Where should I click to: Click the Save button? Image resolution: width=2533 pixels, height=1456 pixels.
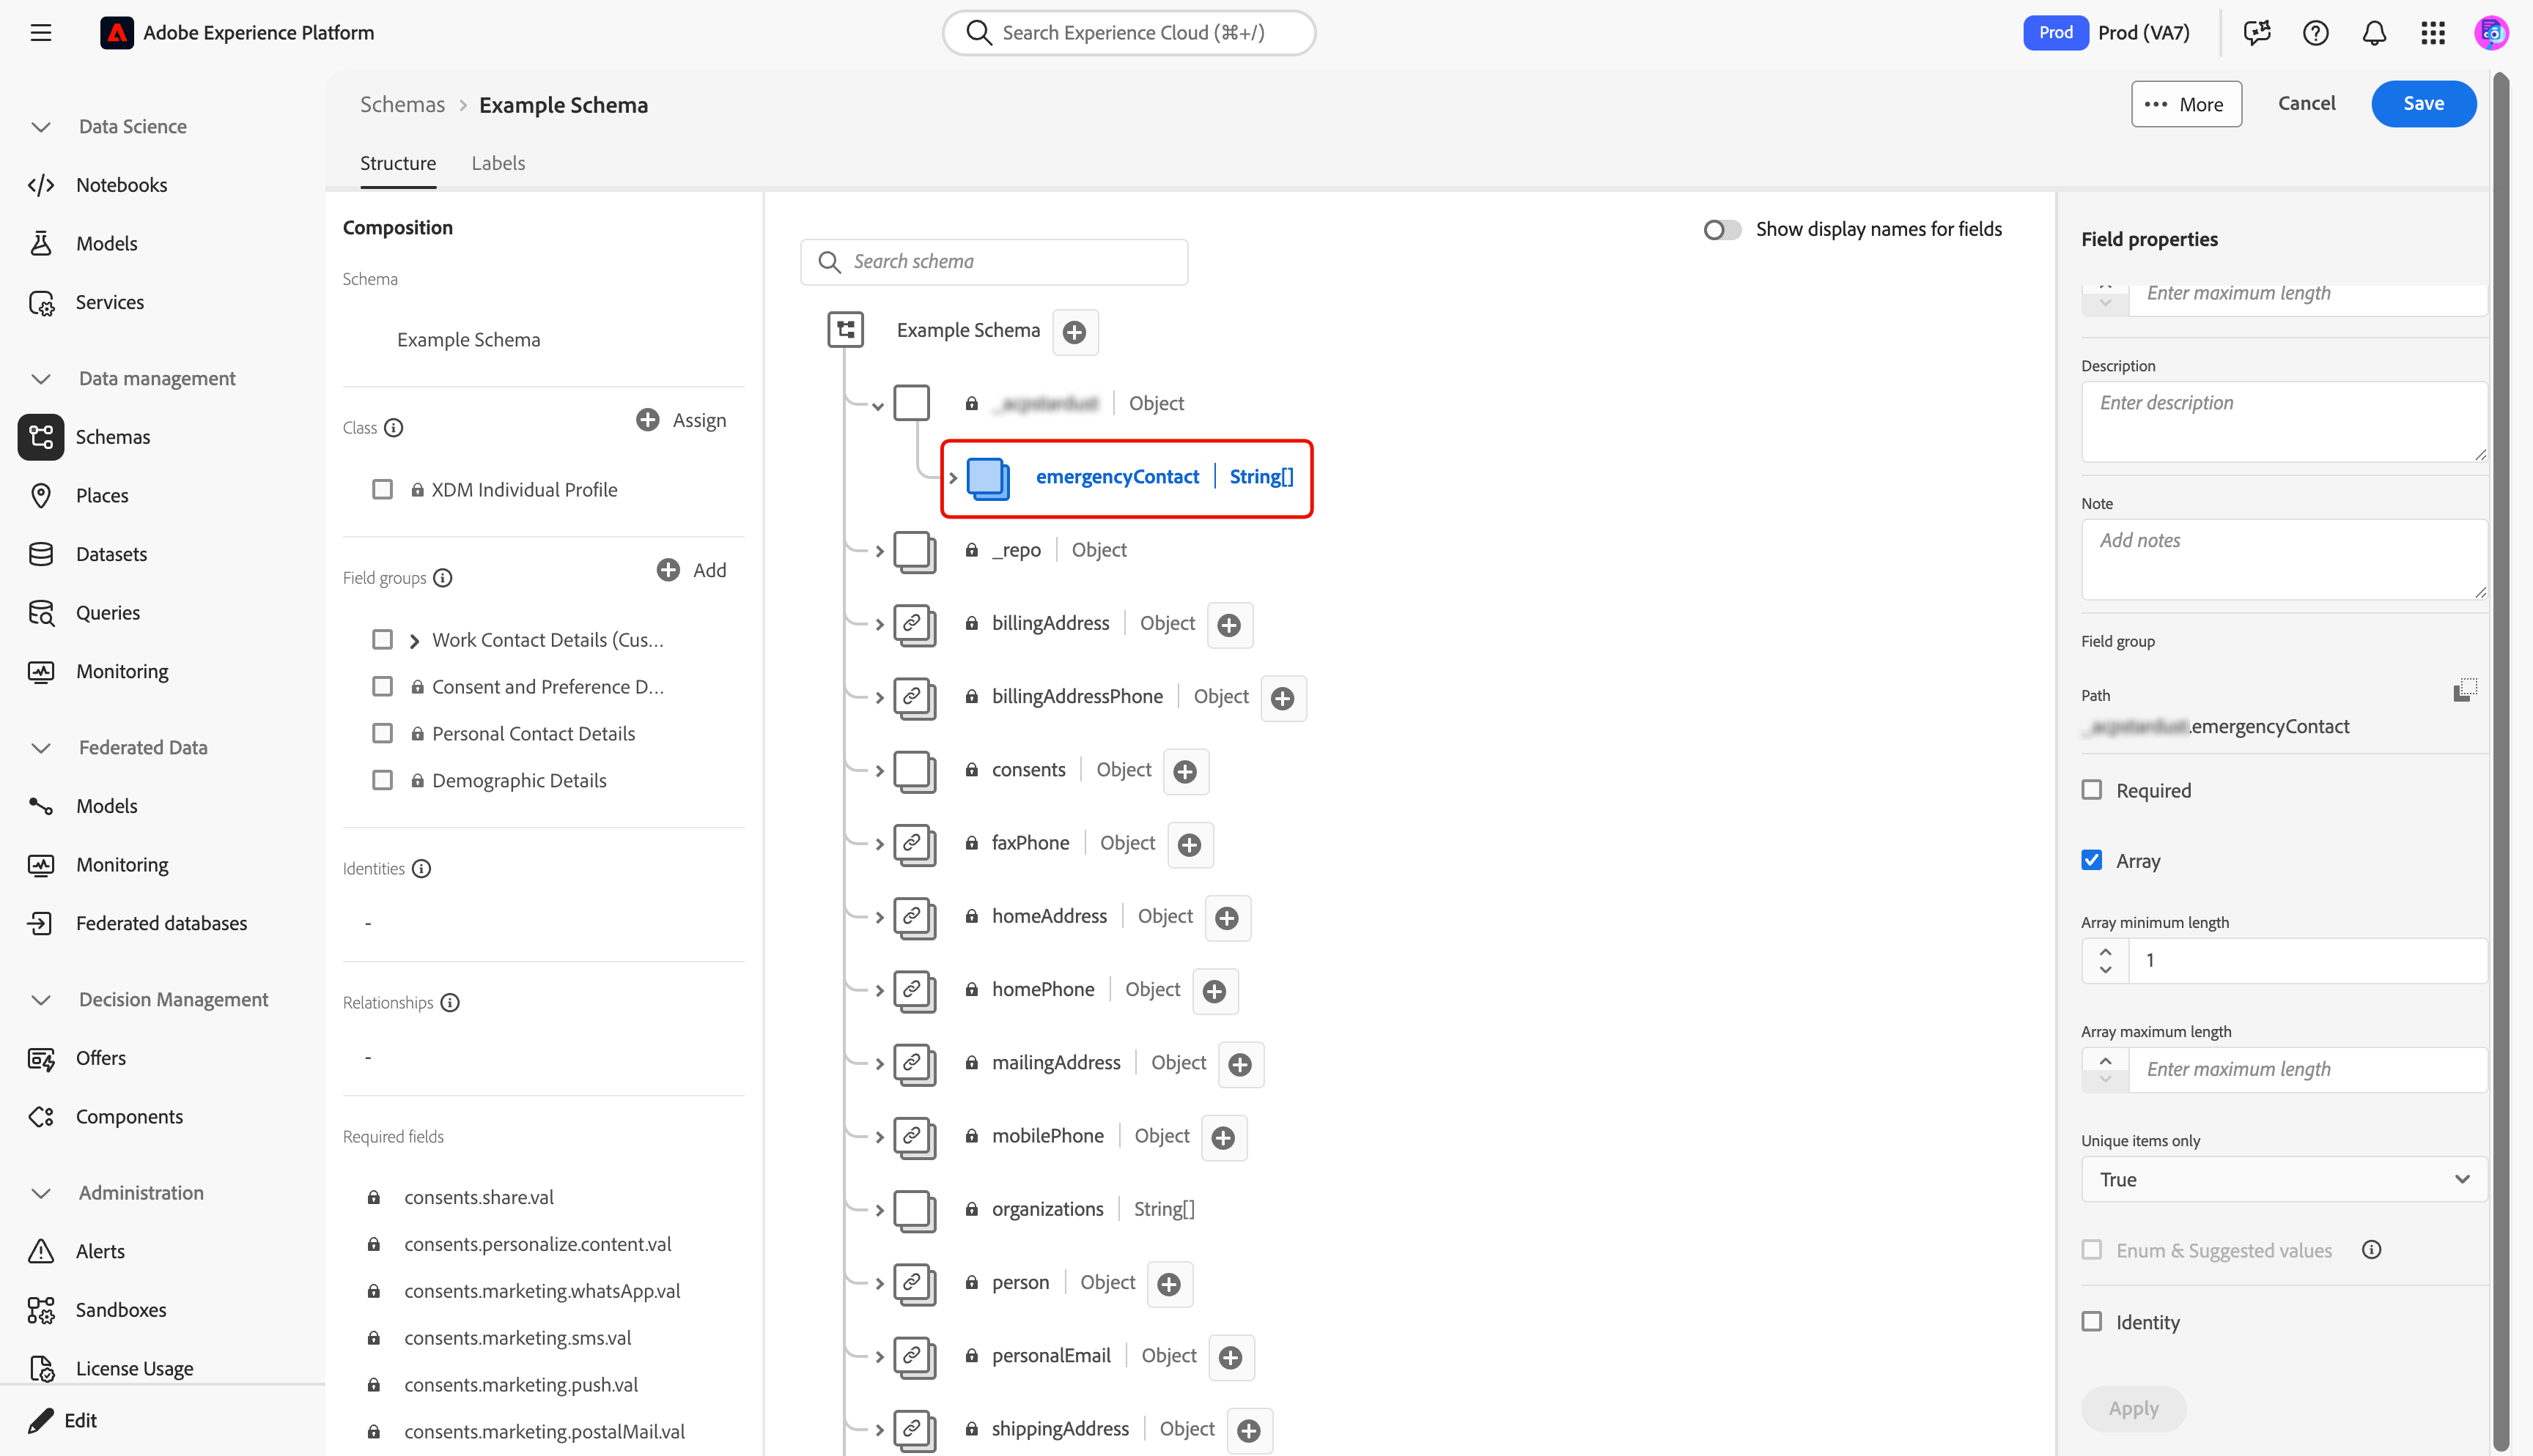coord(2423,104)
